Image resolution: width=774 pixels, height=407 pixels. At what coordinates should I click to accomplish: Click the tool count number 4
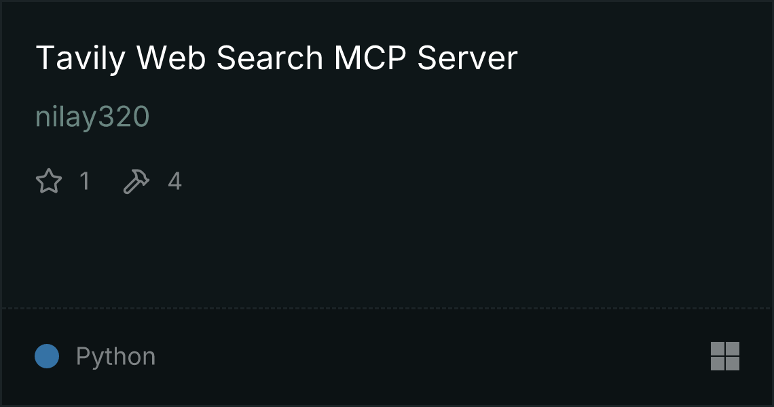[x=174, y=181]
